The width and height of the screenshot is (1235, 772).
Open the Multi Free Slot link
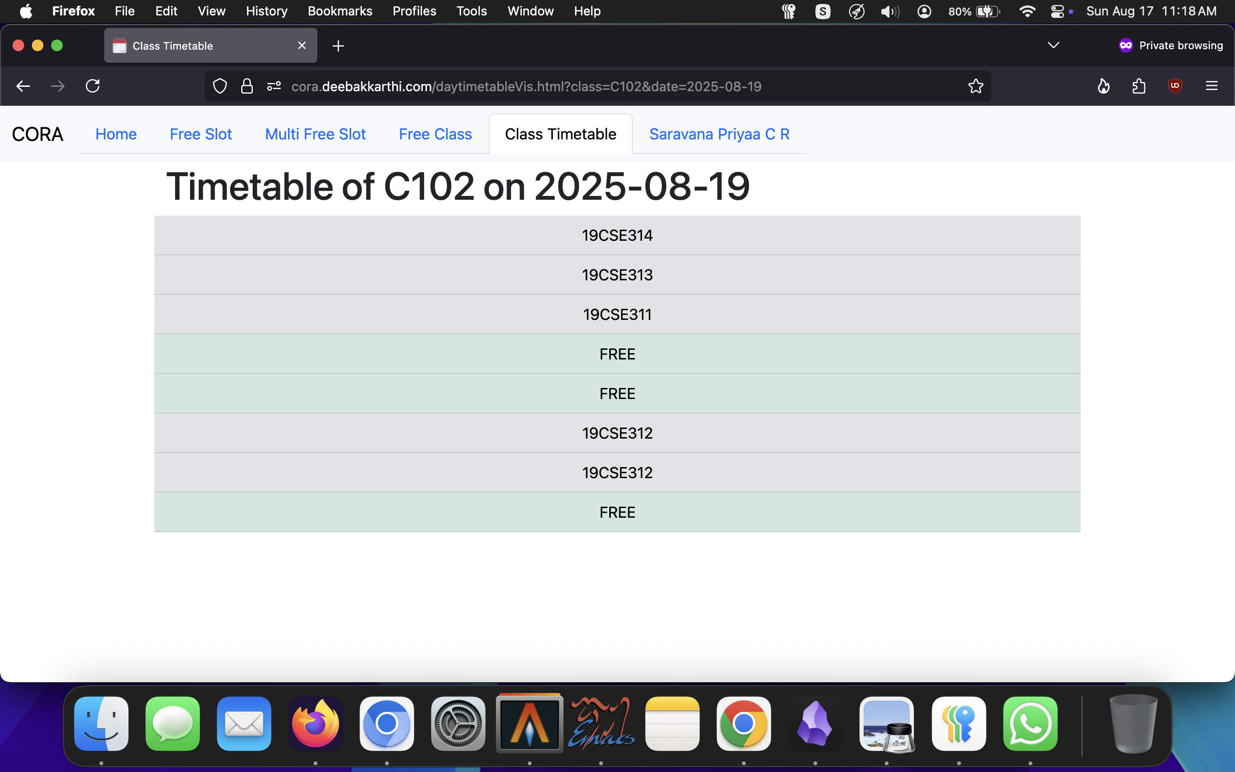316,134
